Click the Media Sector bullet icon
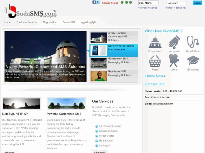This screenshot has height=153, width=205. 97,136
